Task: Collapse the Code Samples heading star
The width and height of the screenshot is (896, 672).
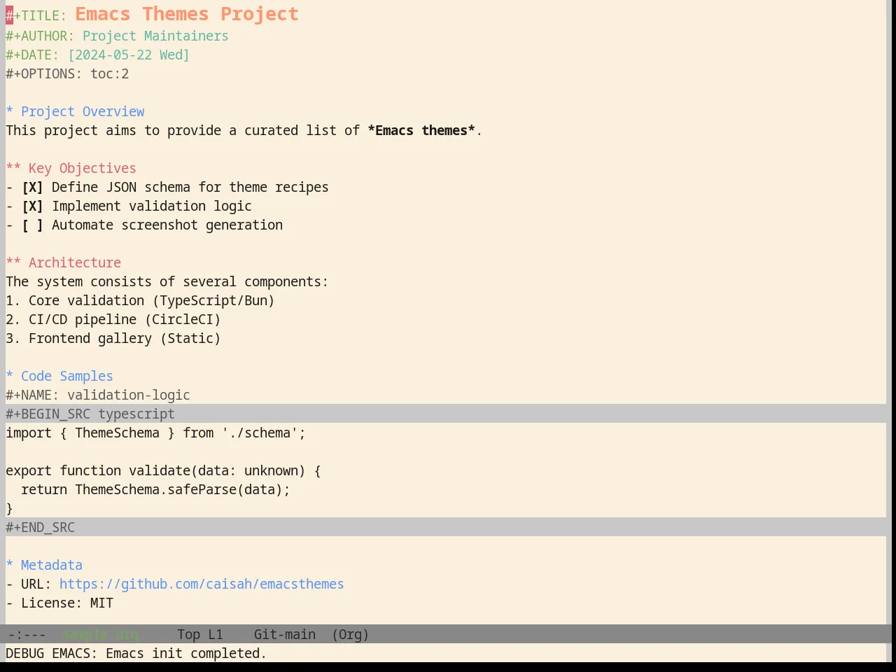Action: [x=10, y=377]
